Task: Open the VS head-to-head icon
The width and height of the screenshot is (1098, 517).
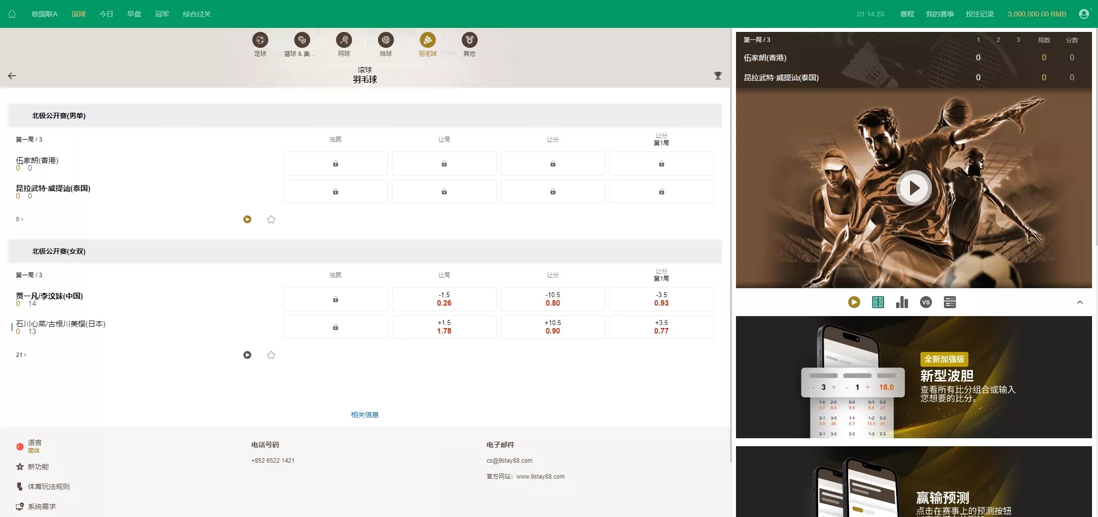Action: coord(925,302)
